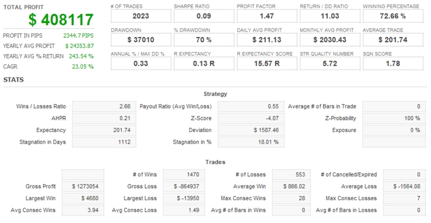
Task: Select the Stagnation in Days 1112 field
Action: (x=104, y=142)
